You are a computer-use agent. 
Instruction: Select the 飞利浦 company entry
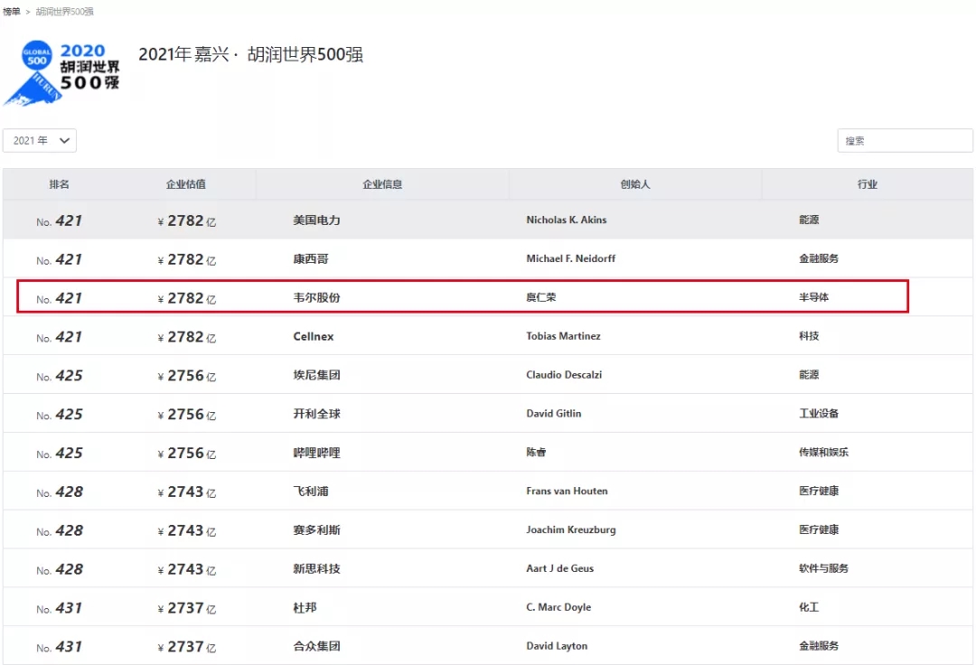[x=311, y=492]
